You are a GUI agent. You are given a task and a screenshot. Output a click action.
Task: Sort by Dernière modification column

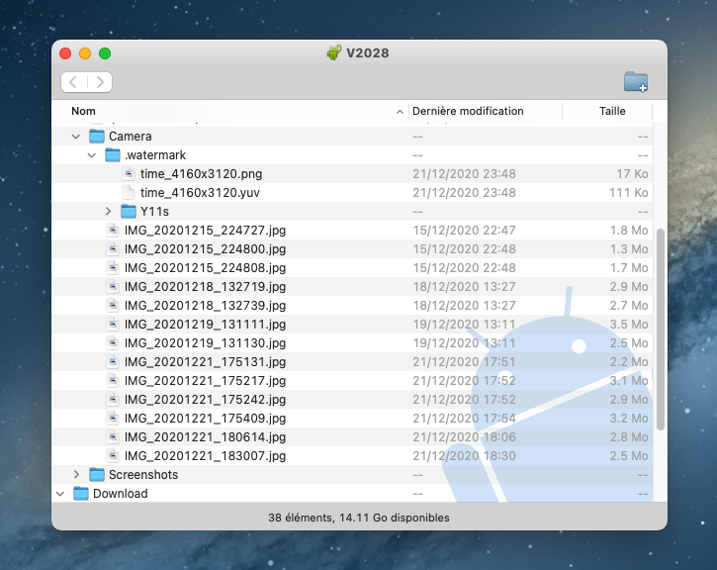click(468, 111)
